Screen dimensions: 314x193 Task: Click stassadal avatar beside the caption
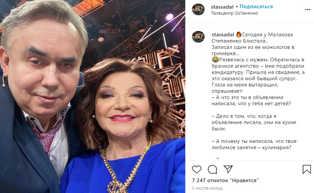[x=198, y=36]
